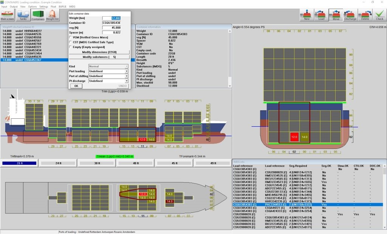Switch to the Tanks module icon
Viewport: 387px width, 234px height.
23,14
